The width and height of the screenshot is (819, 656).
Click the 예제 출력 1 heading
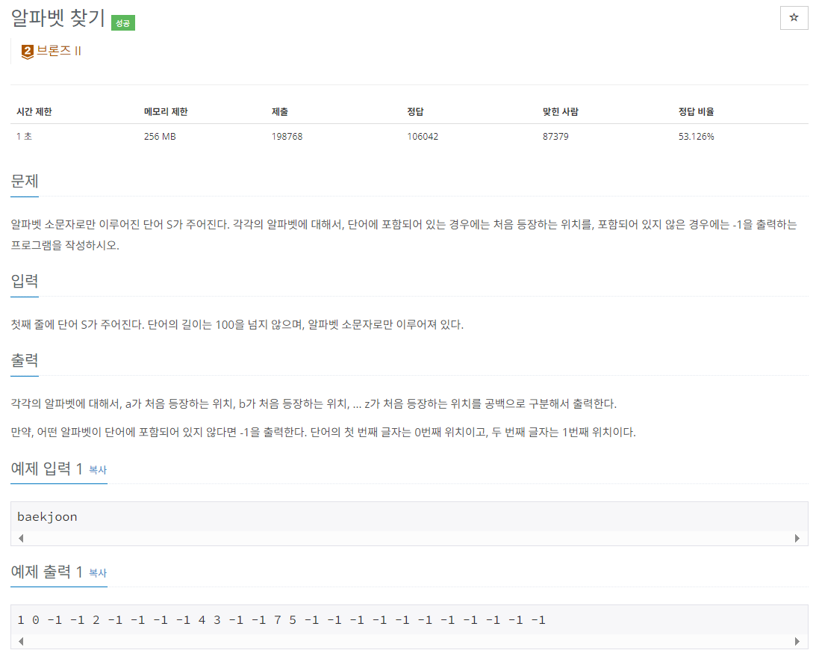click(46, 572)
